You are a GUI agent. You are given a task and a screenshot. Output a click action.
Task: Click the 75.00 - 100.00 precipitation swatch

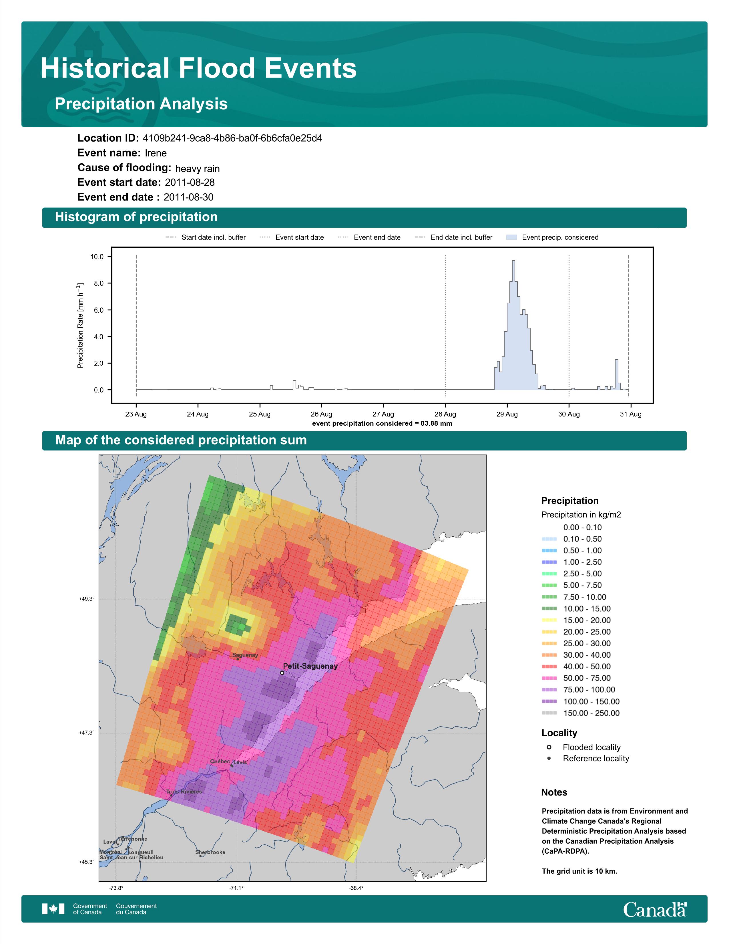549,690
